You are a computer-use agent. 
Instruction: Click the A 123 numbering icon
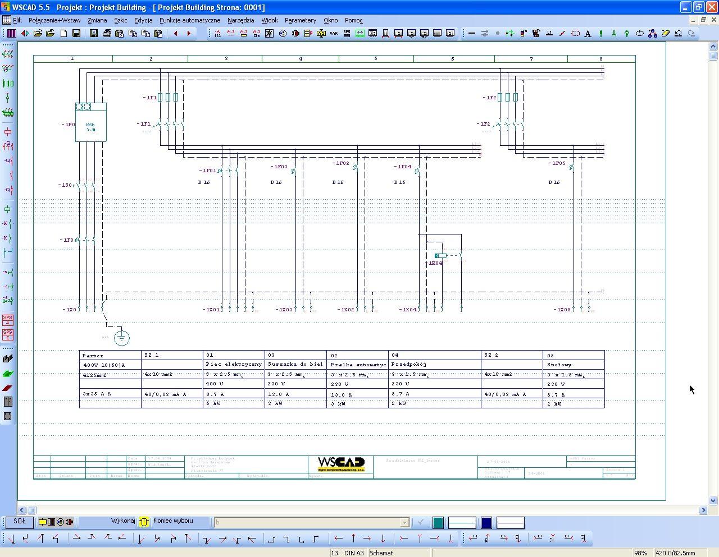pyautogui.click(x=218, y=34)
